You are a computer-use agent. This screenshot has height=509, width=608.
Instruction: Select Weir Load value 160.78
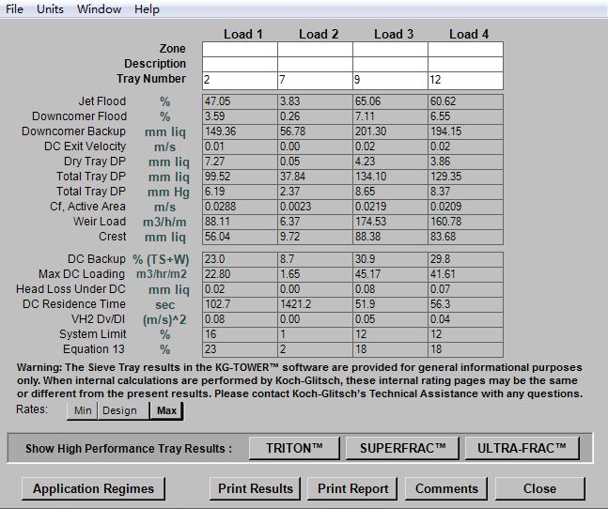click(466, 222)
